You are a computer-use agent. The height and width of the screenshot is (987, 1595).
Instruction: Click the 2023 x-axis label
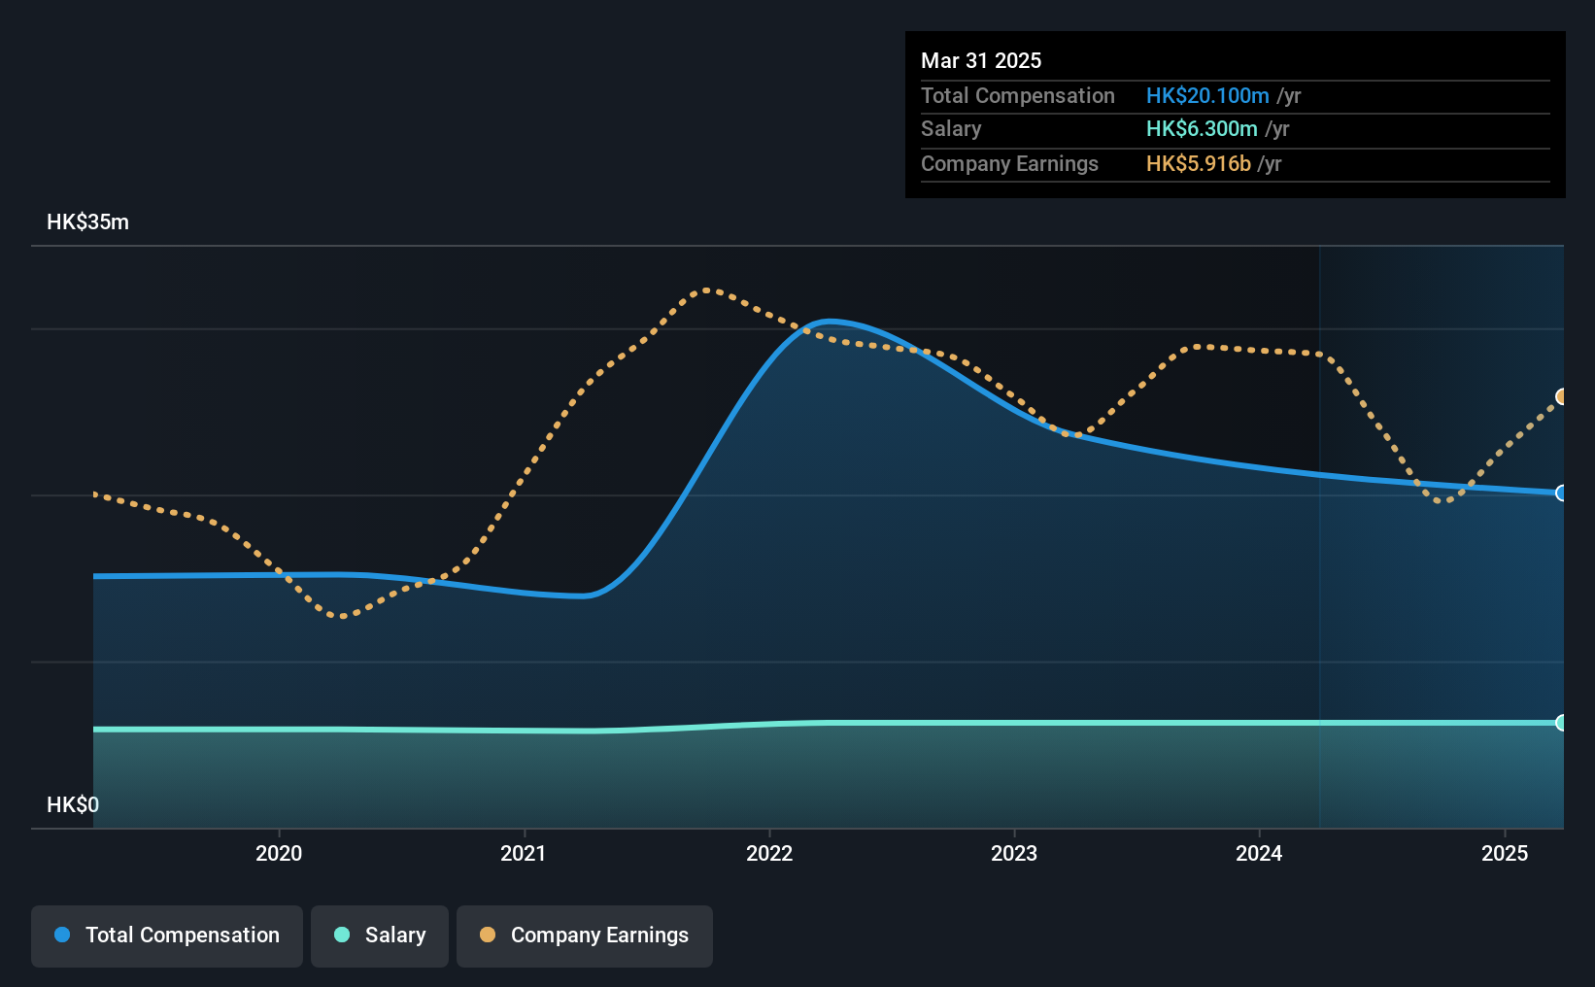coord(1014,853)
